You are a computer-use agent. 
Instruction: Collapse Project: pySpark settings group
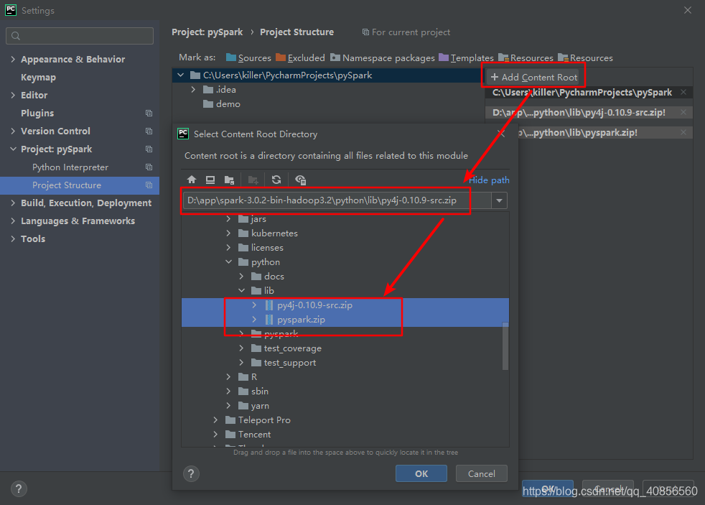click(x=13, y=149)
